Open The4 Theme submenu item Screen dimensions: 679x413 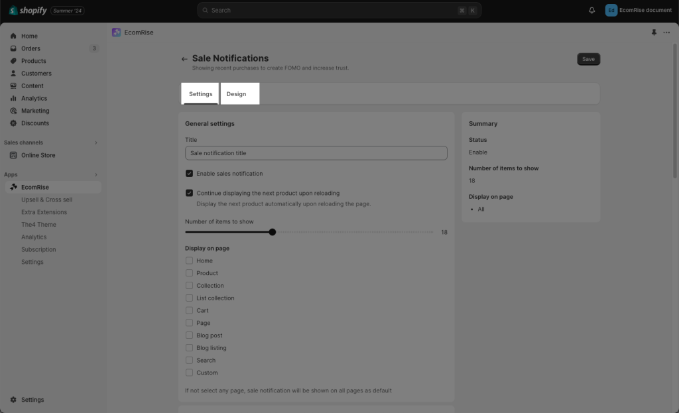(38, 225)
